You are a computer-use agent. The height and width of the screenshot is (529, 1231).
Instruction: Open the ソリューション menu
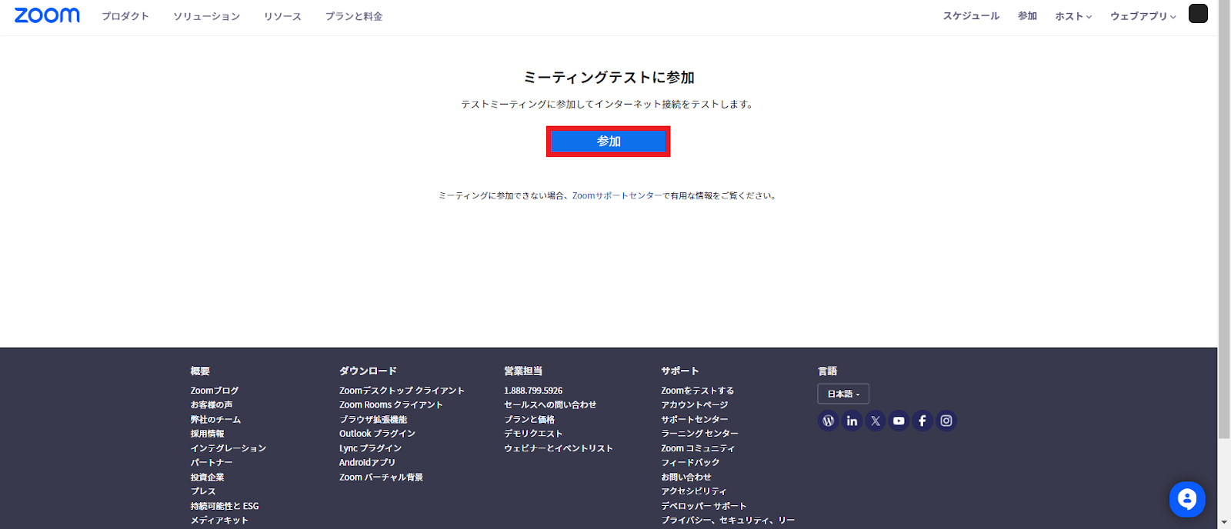206,16
